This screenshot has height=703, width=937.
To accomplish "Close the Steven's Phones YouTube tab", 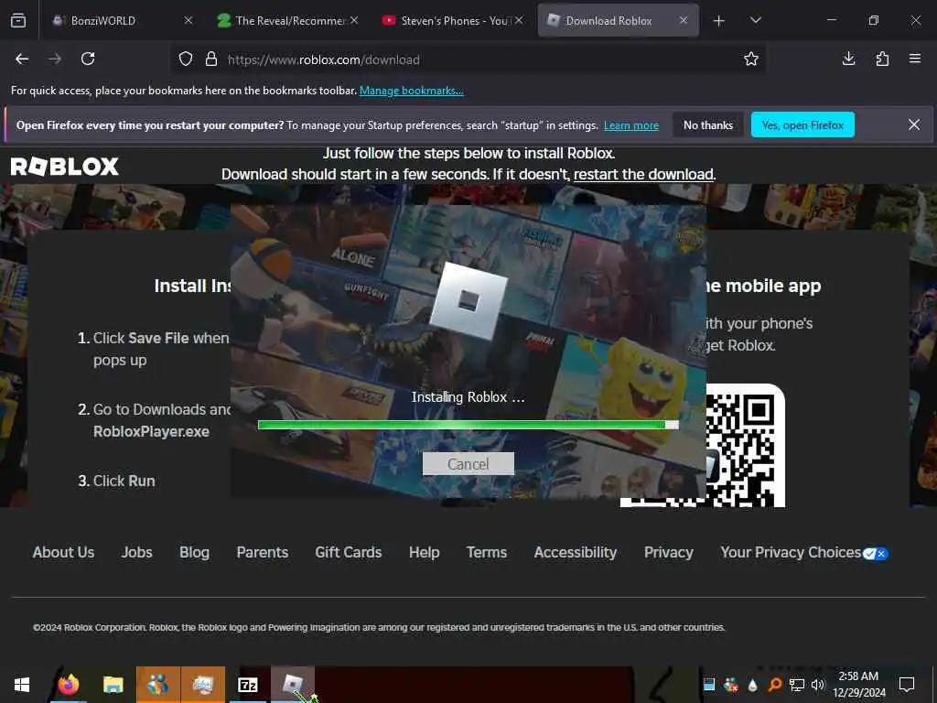I will pos(519,20).
